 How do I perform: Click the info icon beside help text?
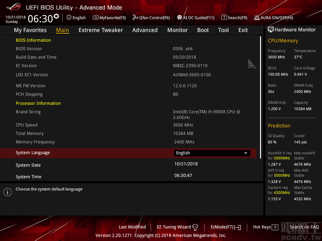tap(8, 192)
